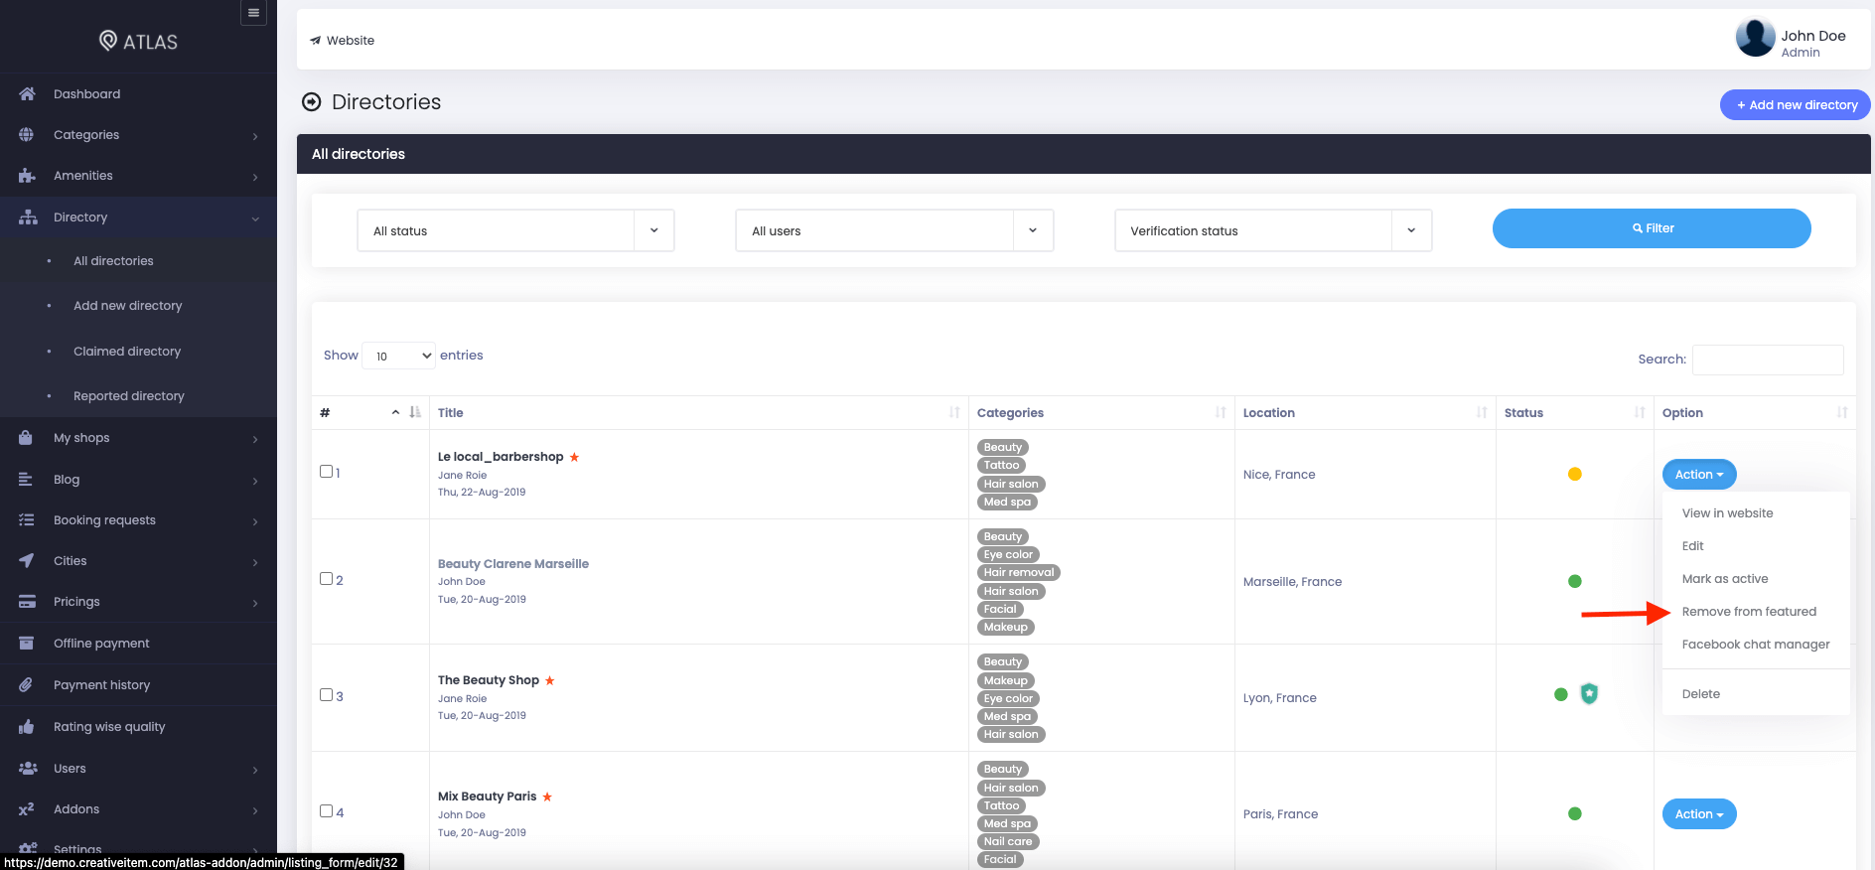Change the show entries count dropdown
Image resolution: width=1875 pixels, height=870 pixels.
tap(398, 356)
